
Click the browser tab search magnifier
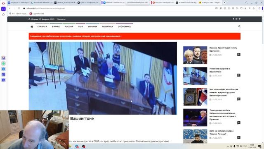point(246,3)
